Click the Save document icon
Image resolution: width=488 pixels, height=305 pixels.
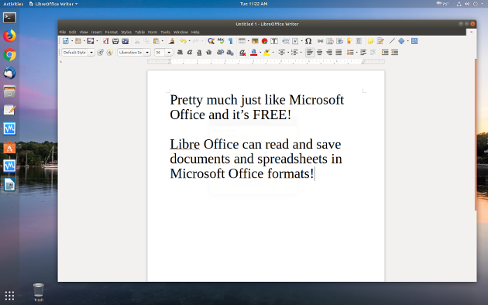(x=91, y=41)
